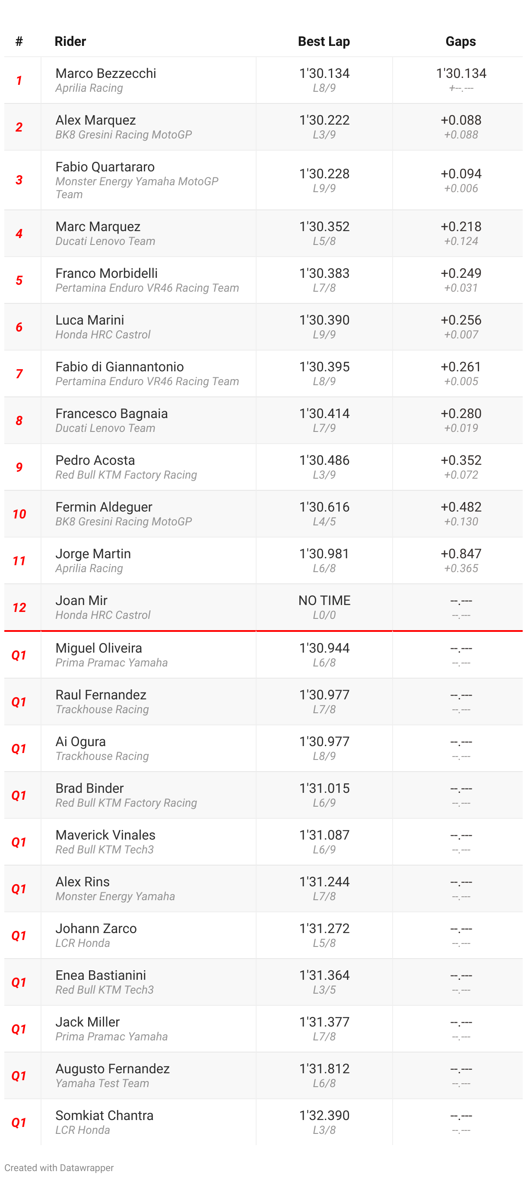Click the # position column header
Image resolution: width=527 pixels, height=1178 pixels.
(19, 41)
